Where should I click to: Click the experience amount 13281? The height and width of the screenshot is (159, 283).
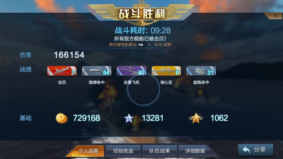pos(153,118)
